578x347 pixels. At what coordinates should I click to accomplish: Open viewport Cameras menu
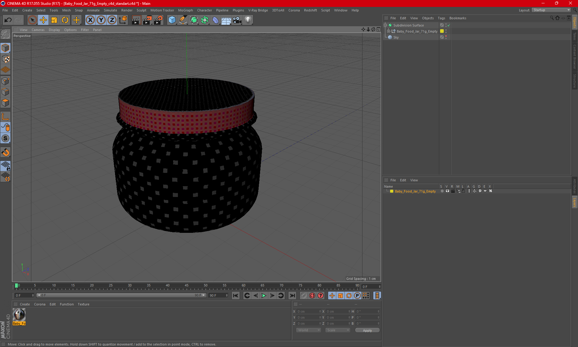[x=38, y=30]
